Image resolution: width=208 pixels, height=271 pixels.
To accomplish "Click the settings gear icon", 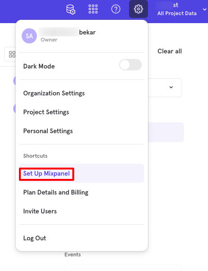I will coord(139,9).
